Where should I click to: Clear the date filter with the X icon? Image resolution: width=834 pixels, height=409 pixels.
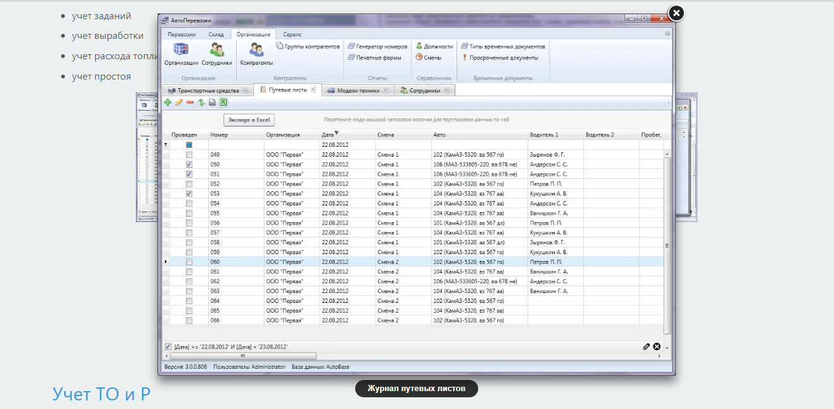click(657, 347)
